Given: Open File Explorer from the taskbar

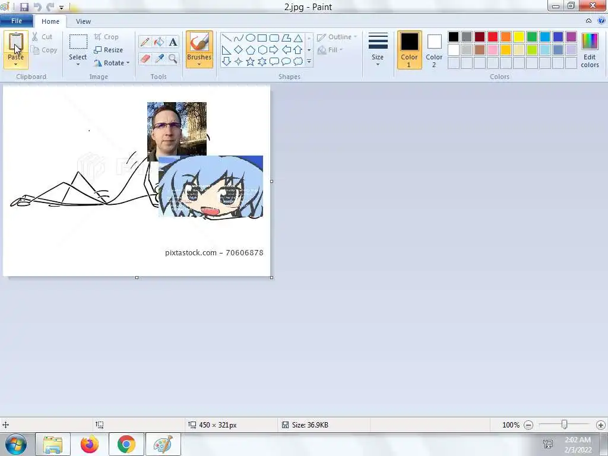Looking at the screenshot, I should (53, 444).
